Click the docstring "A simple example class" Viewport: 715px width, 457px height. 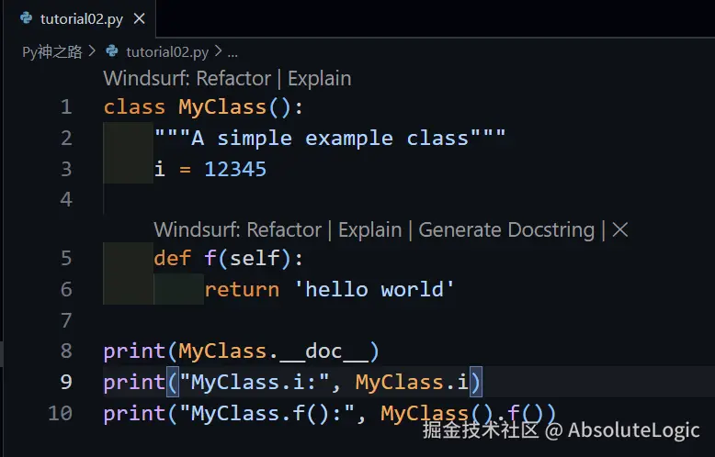click(330, 138)
